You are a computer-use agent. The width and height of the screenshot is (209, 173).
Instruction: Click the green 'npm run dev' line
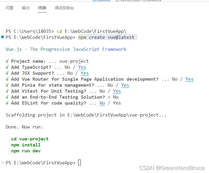coord(26,151)
